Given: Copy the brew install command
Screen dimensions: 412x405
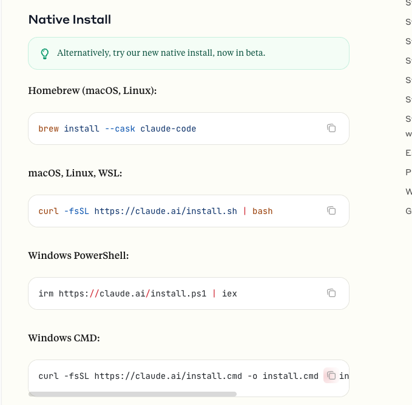Looking at the screenshot, I should 331,129.
